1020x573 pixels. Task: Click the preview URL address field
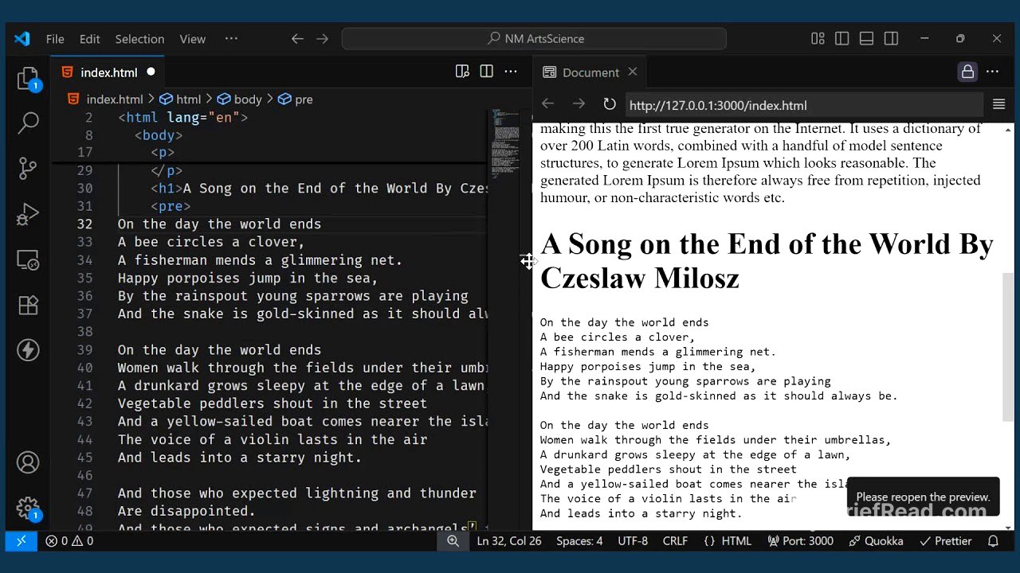click(803, 105)
